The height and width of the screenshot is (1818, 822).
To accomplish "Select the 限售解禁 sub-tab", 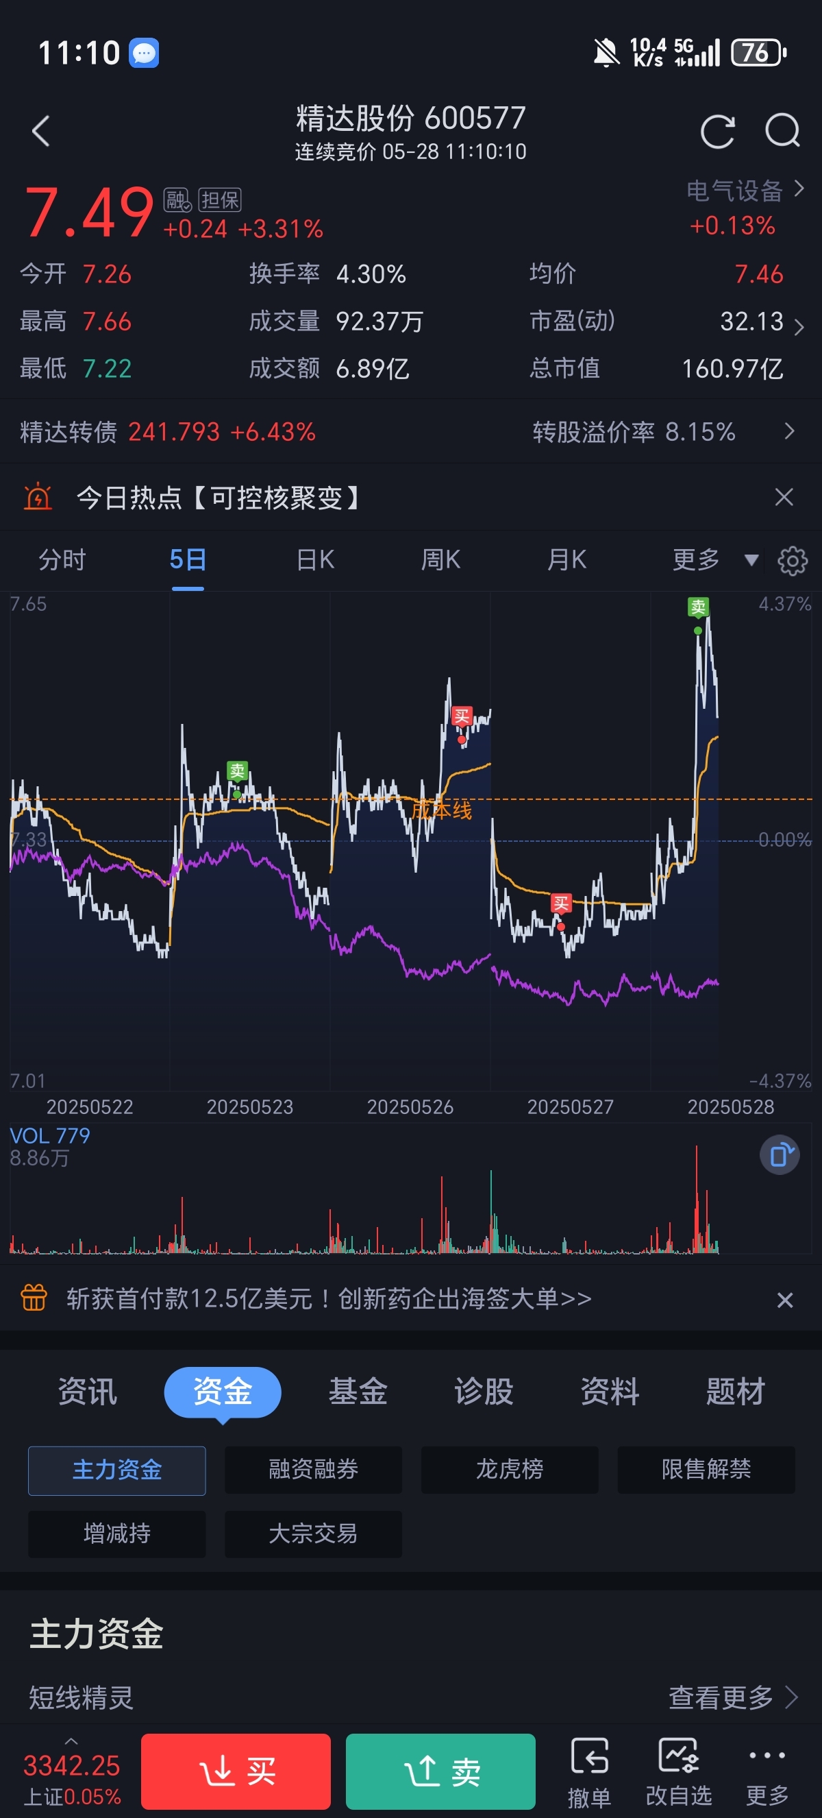I will tap(706, 1470).
